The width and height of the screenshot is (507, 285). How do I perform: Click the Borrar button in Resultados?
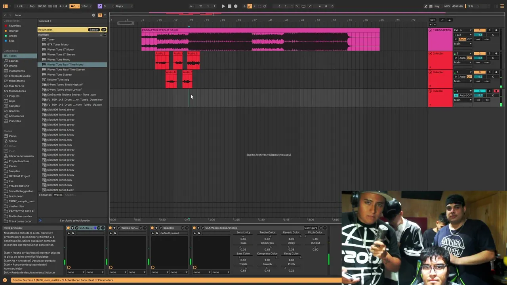click(93, 30)
